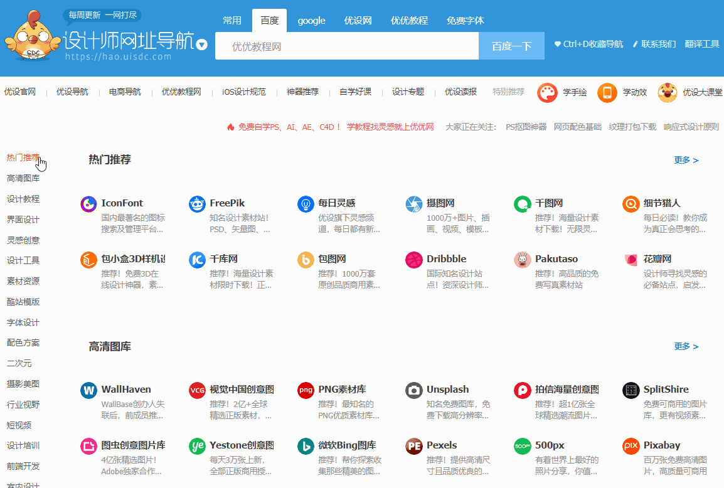Open the WallHaven W icon
This screenshot has width=724, height=488.
pos(88,390)
